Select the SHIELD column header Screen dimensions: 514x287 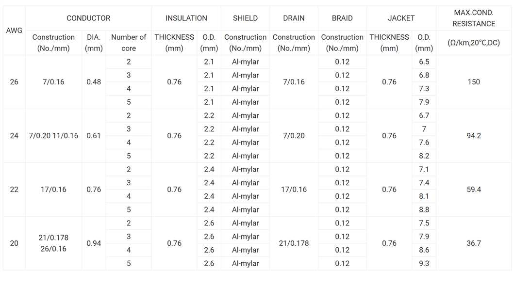245,18
